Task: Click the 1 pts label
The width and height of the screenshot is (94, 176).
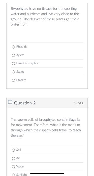Action: pyautogui.click(x=78, y=103)
